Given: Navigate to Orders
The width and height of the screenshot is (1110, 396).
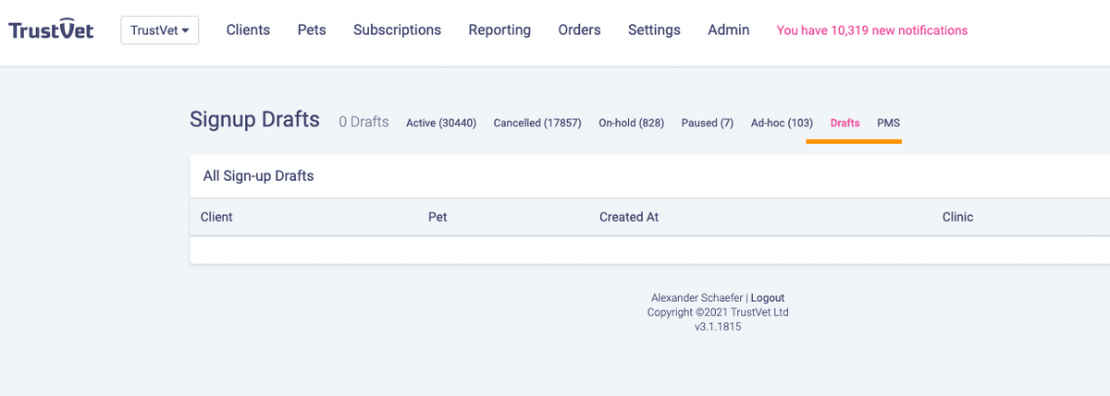Looking at the screenshot, I should pyautogui.click(x=579, y=30).
